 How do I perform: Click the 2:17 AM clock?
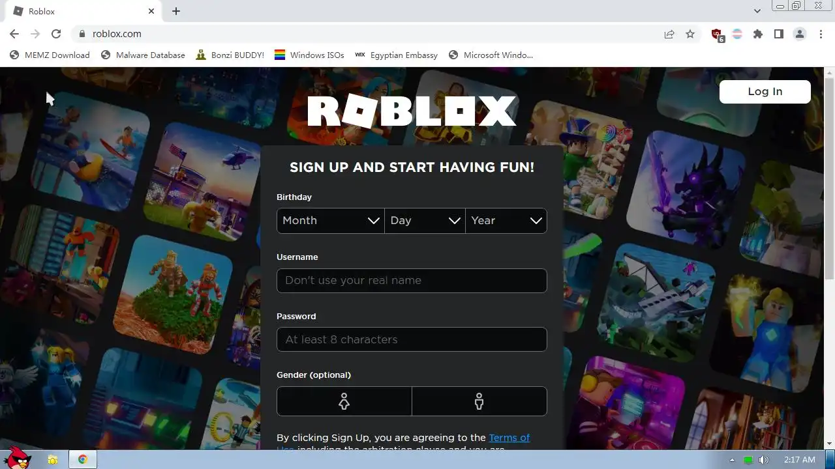tap(799, 460)
